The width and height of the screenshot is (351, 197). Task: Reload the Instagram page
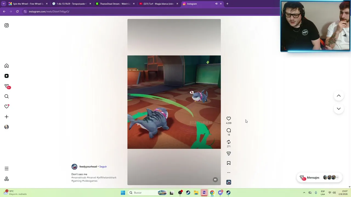coord(17,11)
